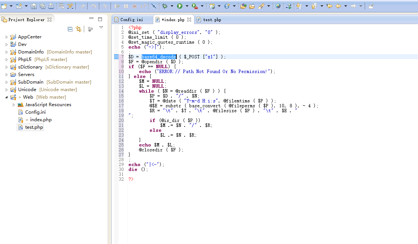Click the Last Edit Location icon
The width and height of the screenshot is (418, 244).
pyautogui.click(x=329, y=6)
